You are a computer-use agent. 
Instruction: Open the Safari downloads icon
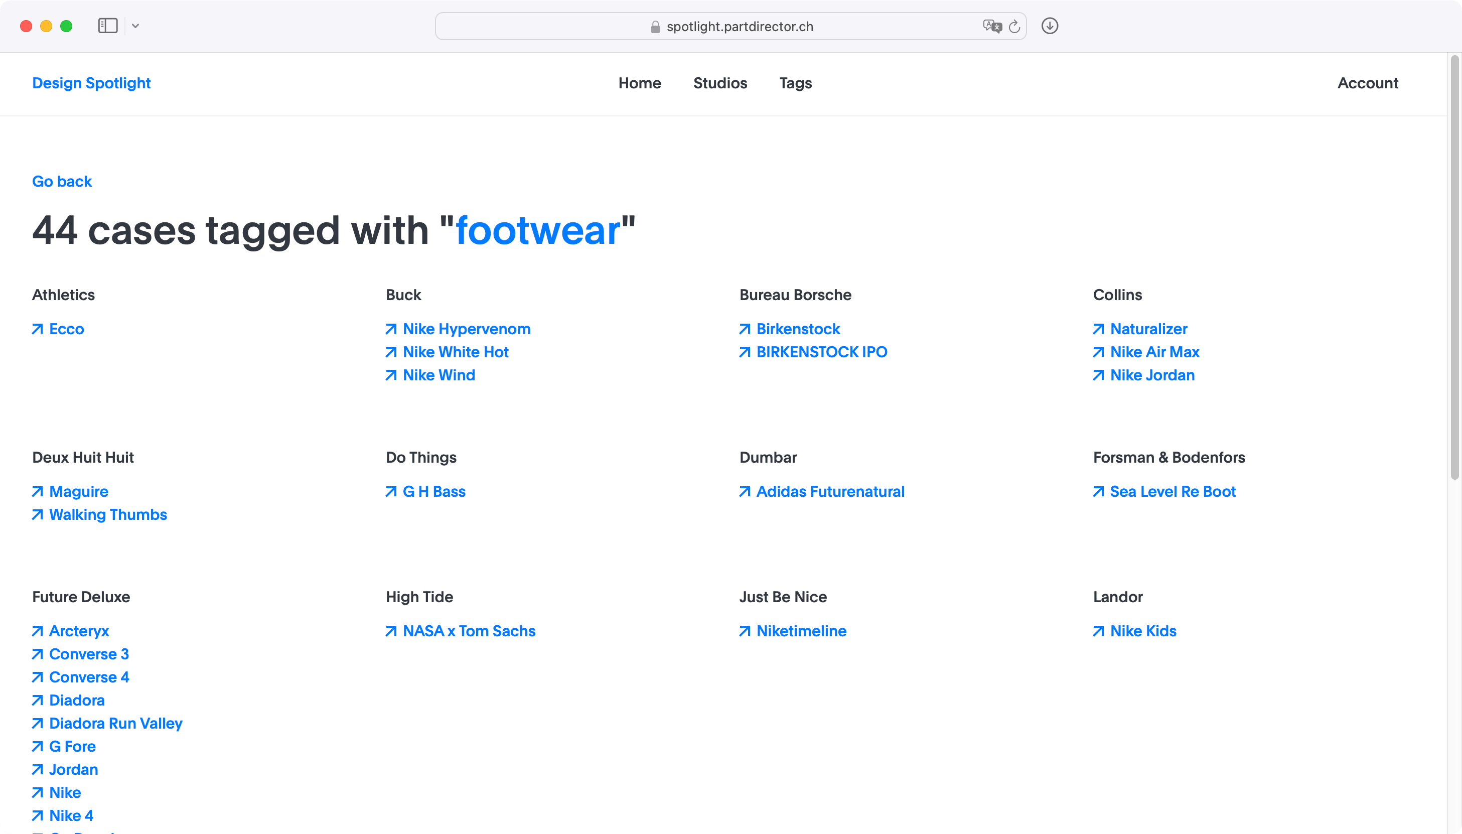click(1049, 26)
